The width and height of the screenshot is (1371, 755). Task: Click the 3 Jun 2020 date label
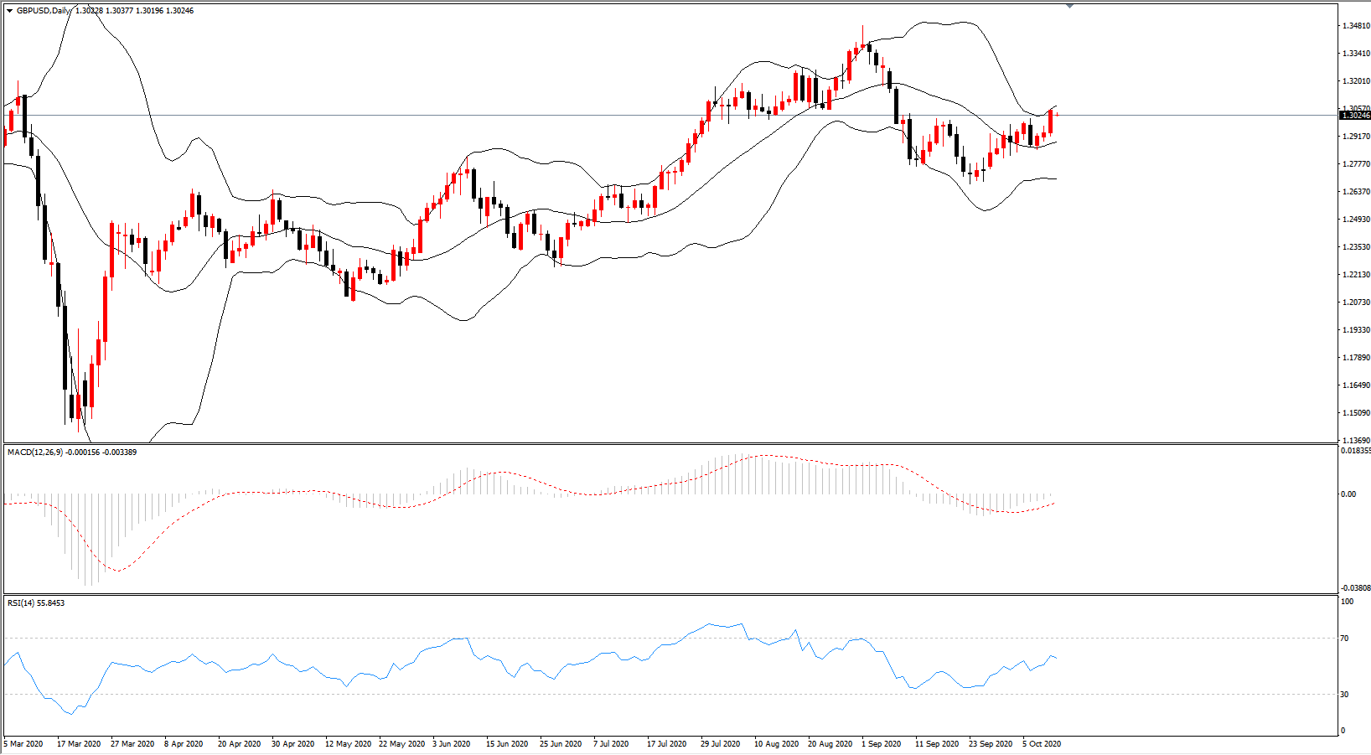452,744
